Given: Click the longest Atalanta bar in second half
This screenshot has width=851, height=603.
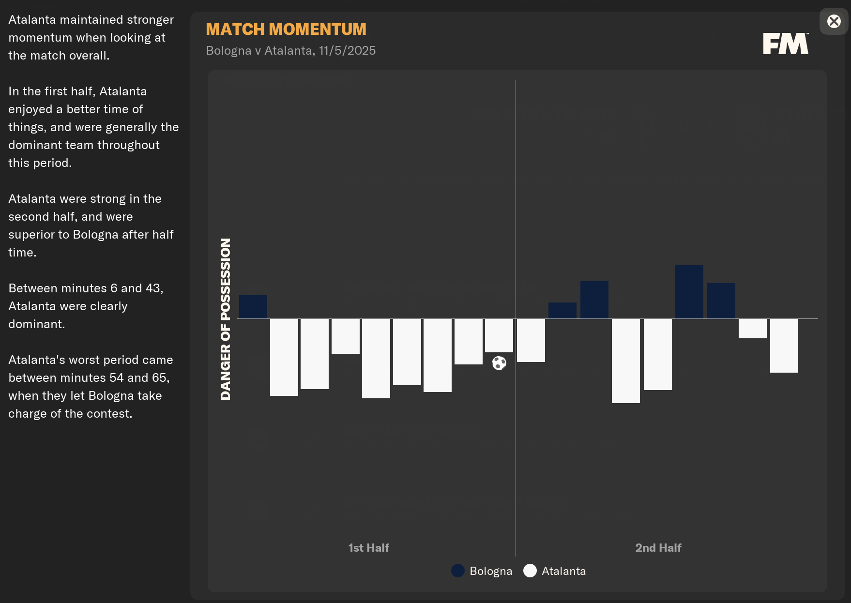Looking at the screenshot, I should click(625, 361).
